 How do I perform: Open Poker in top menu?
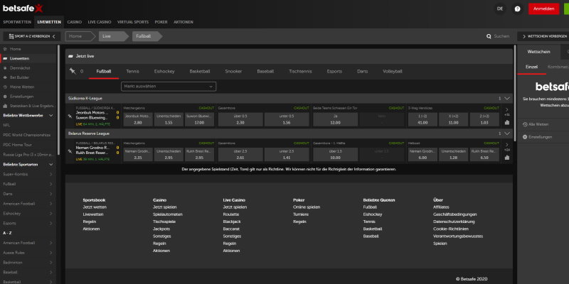pyautogui.click(x=161, y=22)
